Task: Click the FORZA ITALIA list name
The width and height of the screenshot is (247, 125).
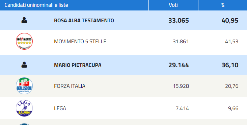Action: click(70, 86)
